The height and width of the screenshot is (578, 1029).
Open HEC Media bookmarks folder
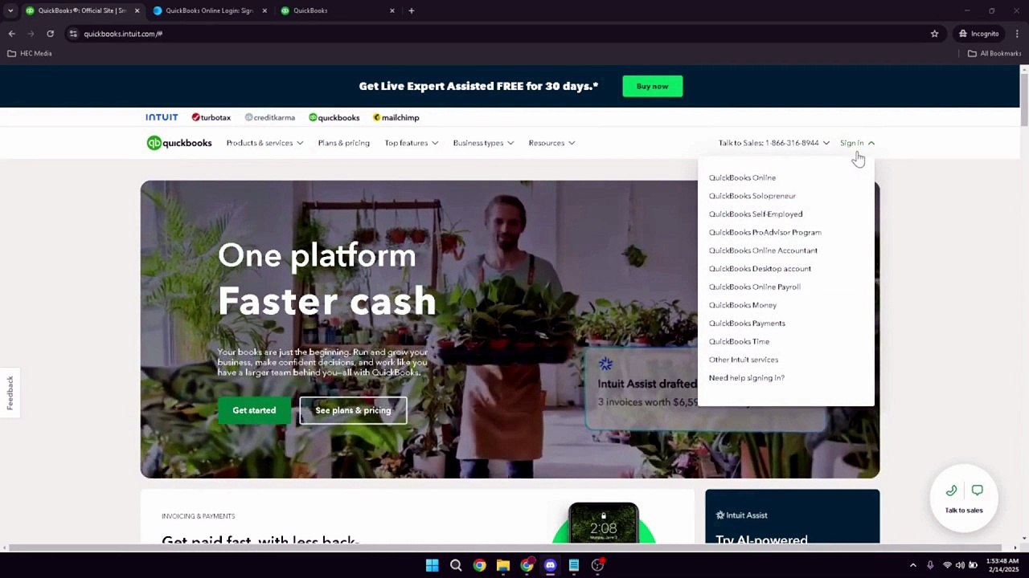[x=30, y=54]
